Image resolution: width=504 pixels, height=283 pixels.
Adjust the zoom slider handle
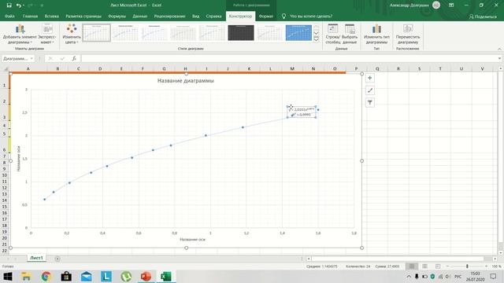click(467, 266)
